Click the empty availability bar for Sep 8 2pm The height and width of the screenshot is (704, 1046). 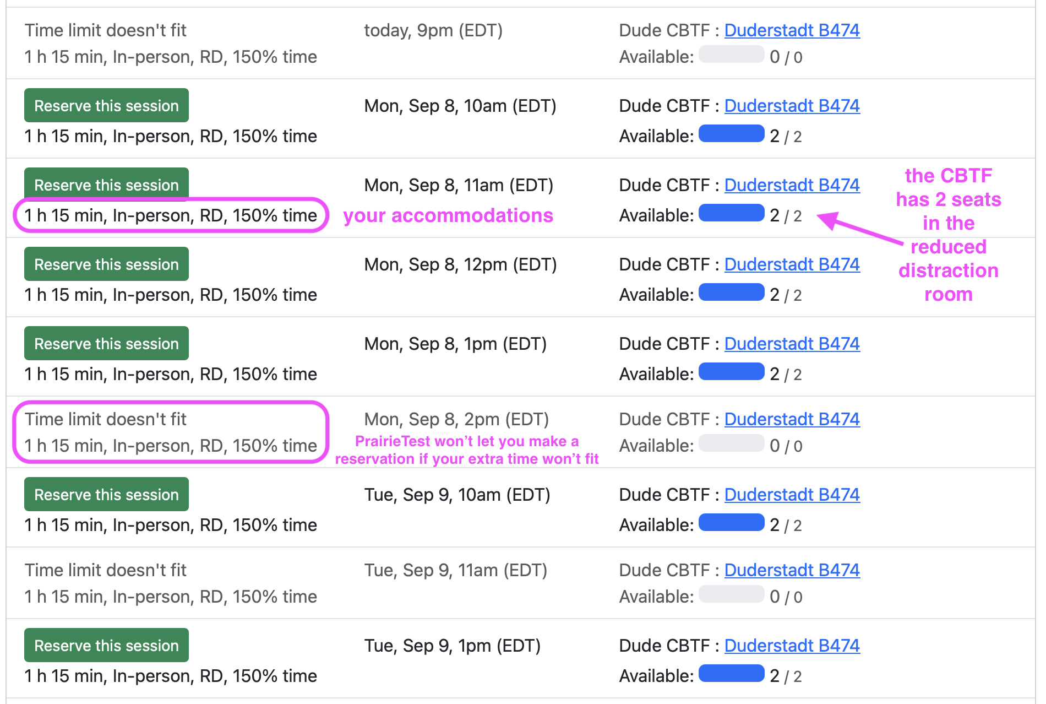pos(731,443)
